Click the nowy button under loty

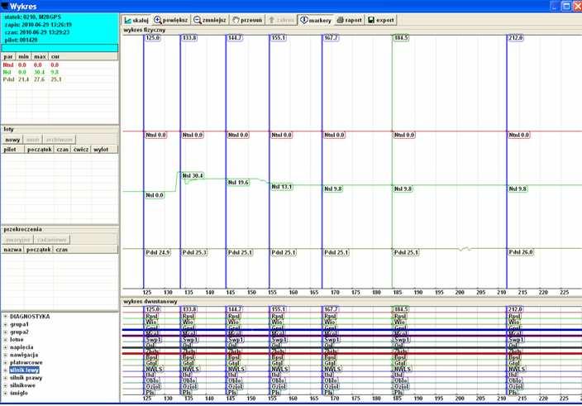click(x=12, y=140)
